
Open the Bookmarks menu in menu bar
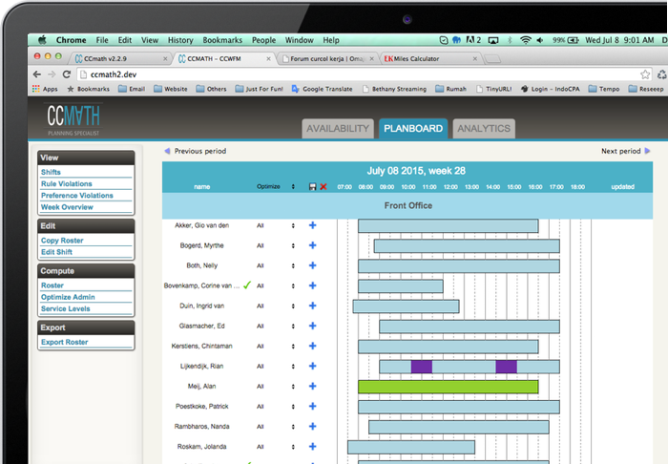pos(222,40)
